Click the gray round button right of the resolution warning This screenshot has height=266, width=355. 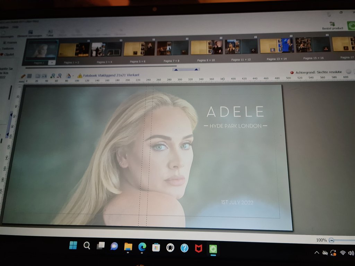click(349, 71)
